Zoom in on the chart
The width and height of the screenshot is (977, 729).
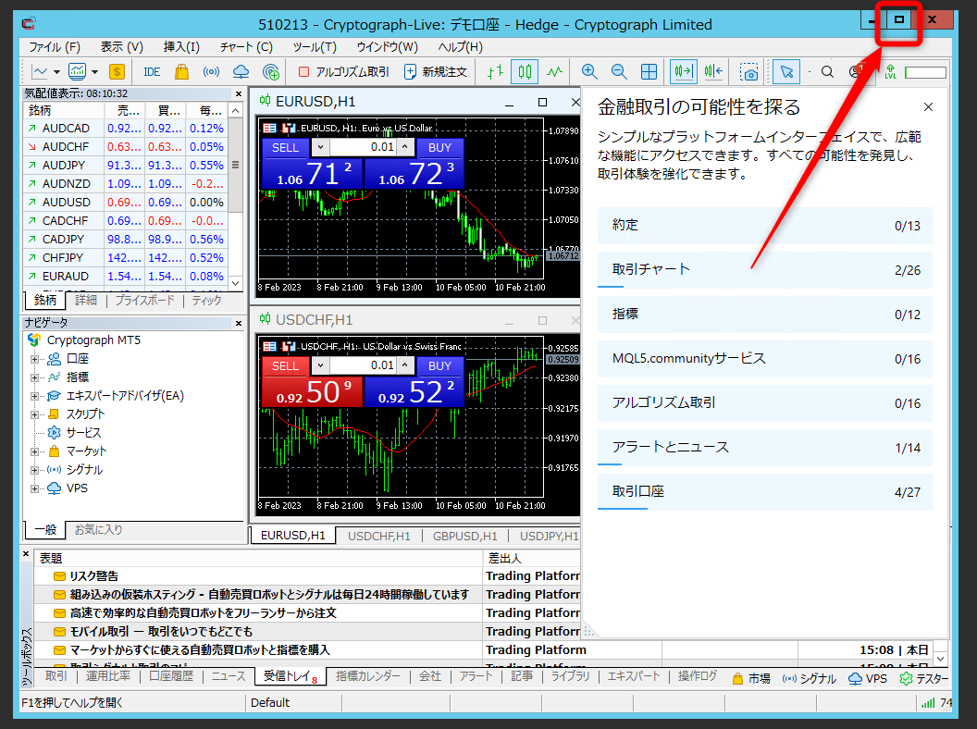coord(588,71)
